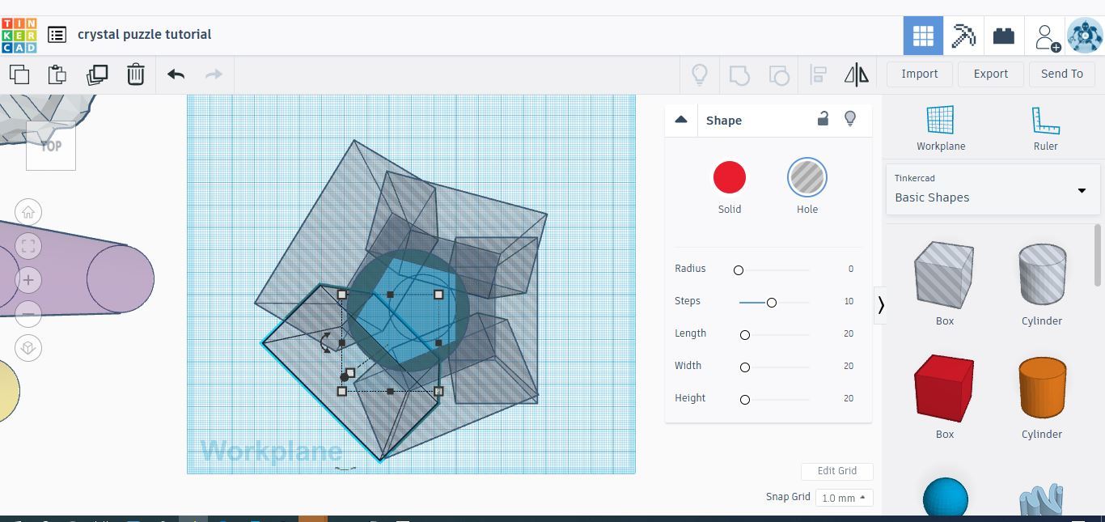Click Show all lightbulb icon in toolbar
This screenshot has height=522, width=1105.
tap(700, 75)
